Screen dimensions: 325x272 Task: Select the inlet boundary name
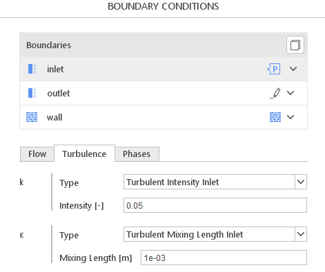[55, 69]
